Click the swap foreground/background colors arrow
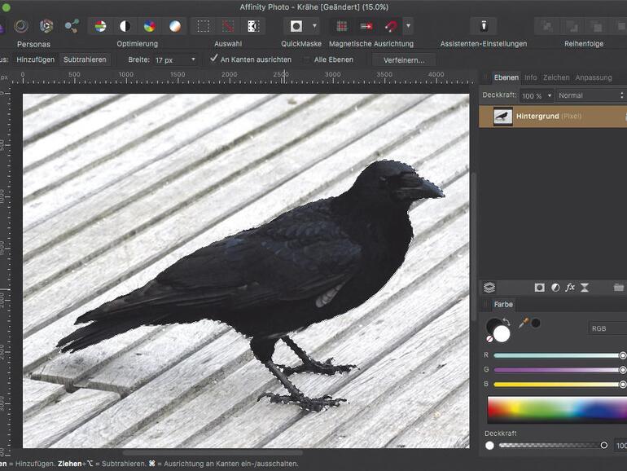This screenshot has width=627, height=471. [x=506, y=323]
